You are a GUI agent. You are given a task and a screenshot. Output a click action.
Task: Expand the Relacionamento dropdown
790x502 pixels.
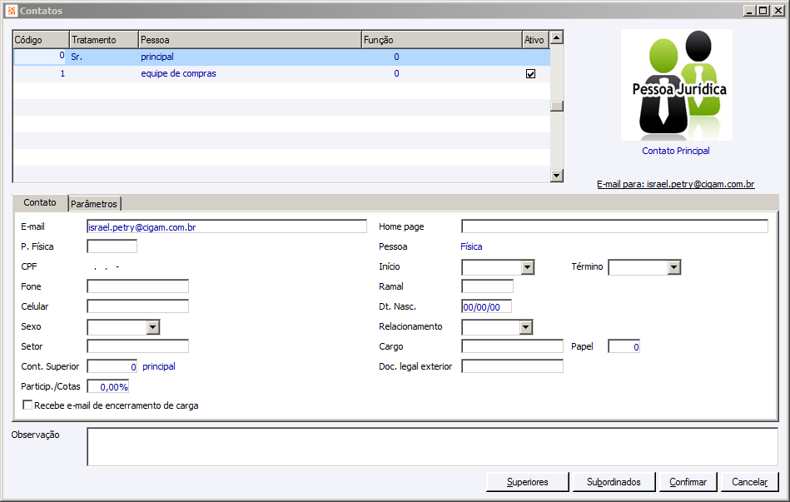pos(526,327)
